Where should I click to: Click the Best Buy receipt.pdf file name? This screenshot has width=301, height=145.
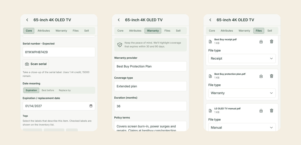(x=225, y=40)
